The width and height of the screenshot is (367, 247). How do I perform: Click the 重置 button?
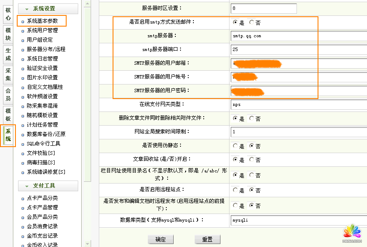tap(208, 239)
